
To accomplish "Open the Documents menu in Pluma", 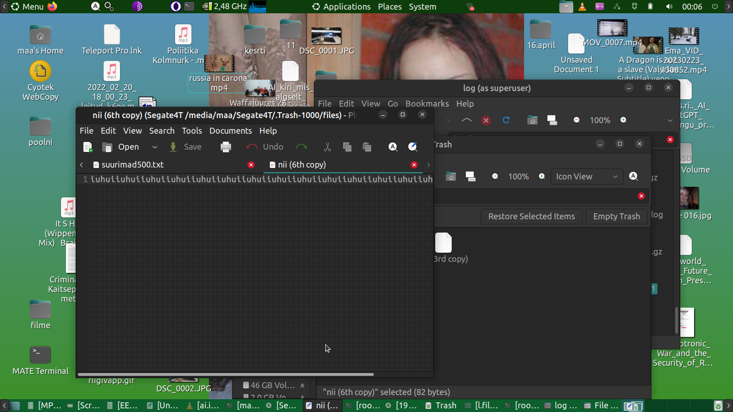I will click(x=230, y=131).
